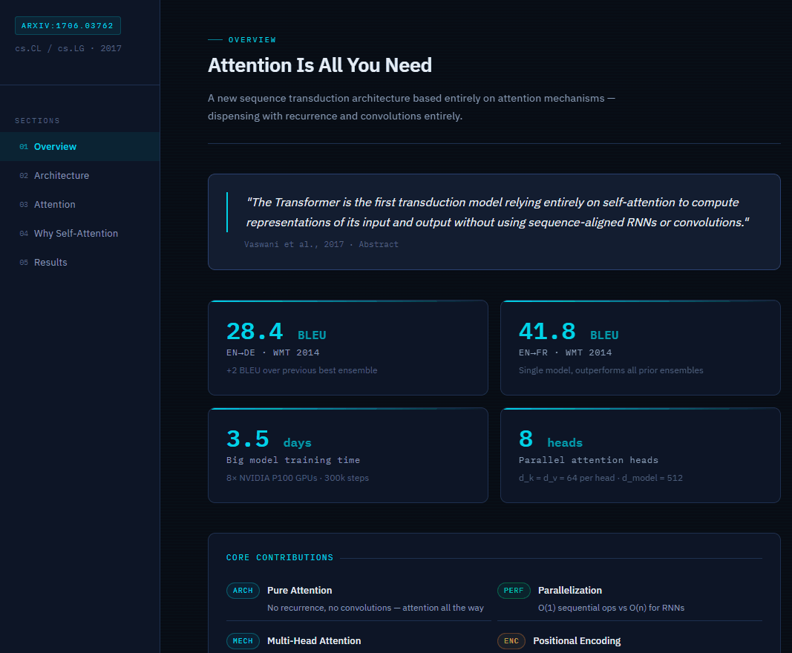Click the 'EN→DE · WMT 2014' label
792x653 pixels.
coord(272,352)
